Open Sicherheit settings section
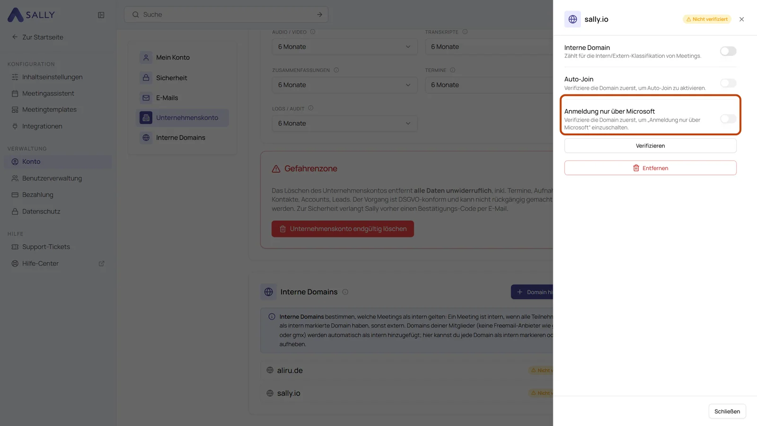Viewport: 757px width, 426px height. 183,78
